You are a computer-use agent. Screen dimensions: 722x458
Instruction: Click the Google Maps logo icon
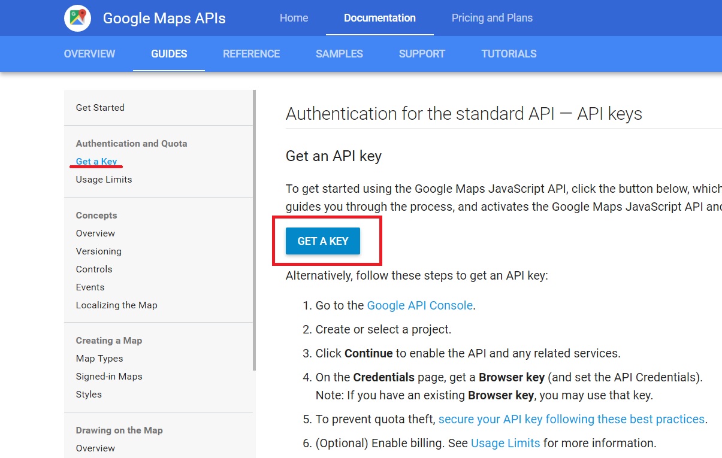pyautogui.click(x=77, y=18)
